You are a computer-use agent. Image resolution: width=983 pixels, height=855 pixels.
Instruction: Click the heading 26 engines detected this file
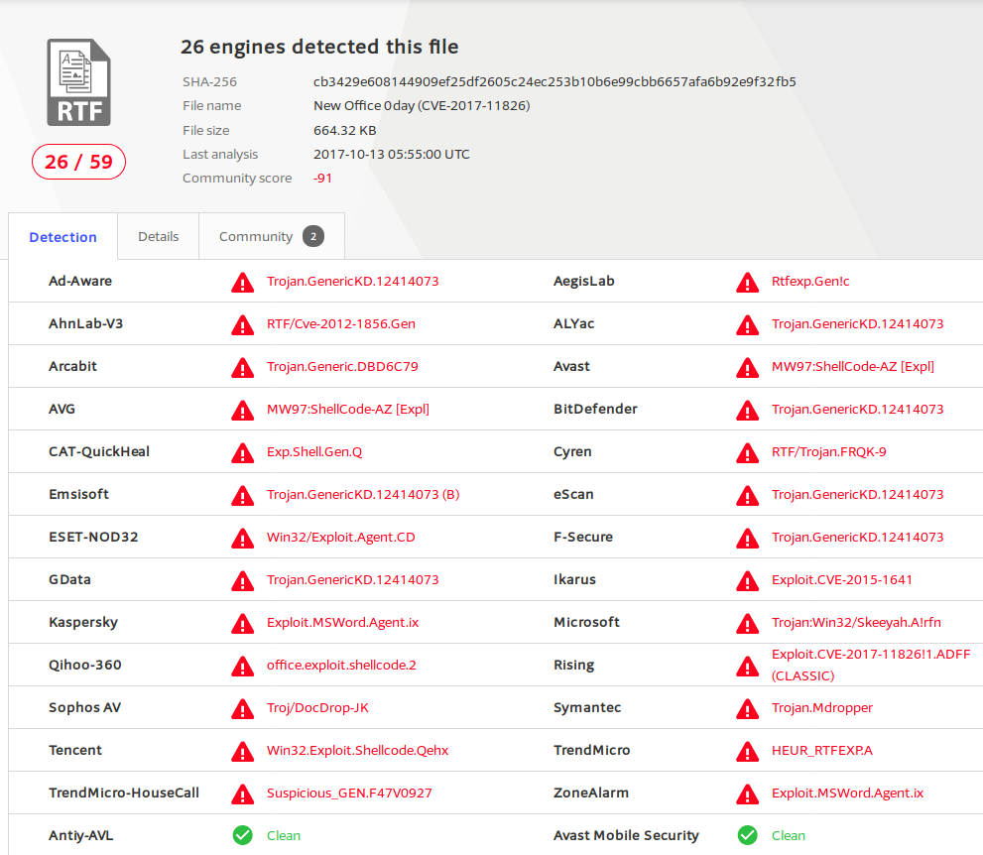point(319,47)
